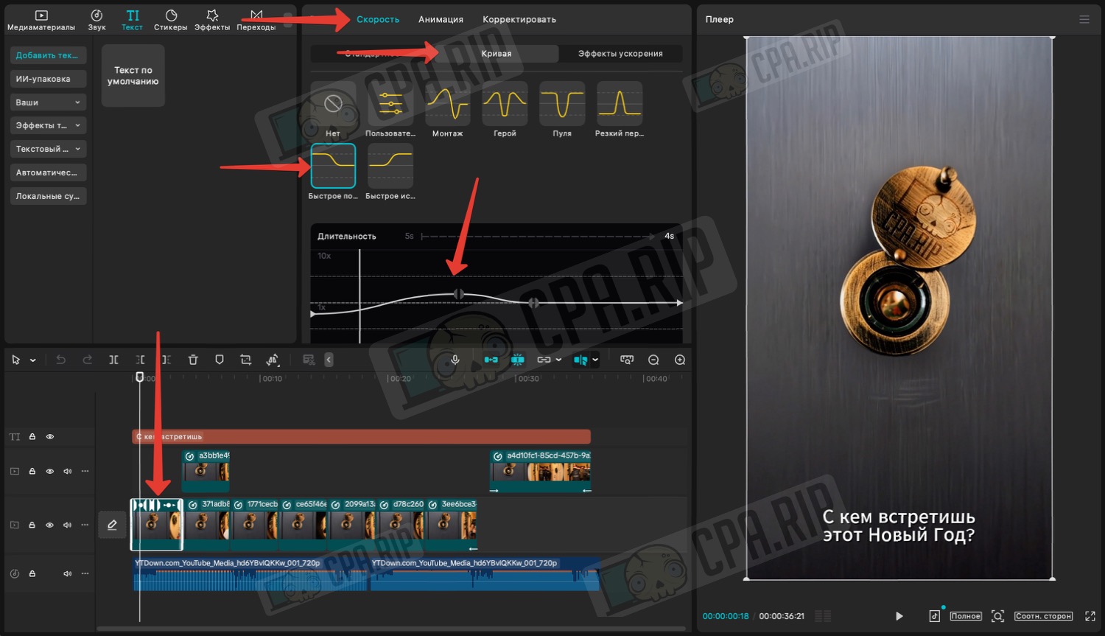Open the selection tool dropdown arrow
1105x636 pixels.
[33, 360]
